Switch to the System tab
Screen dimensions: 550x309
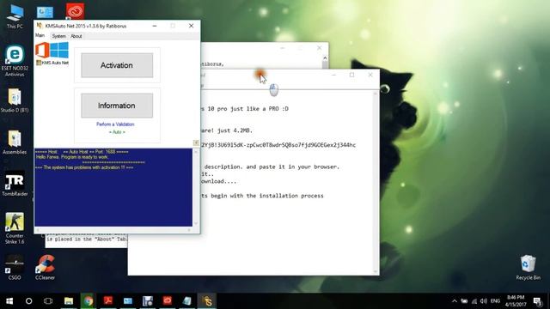click(x=58, y=36)
